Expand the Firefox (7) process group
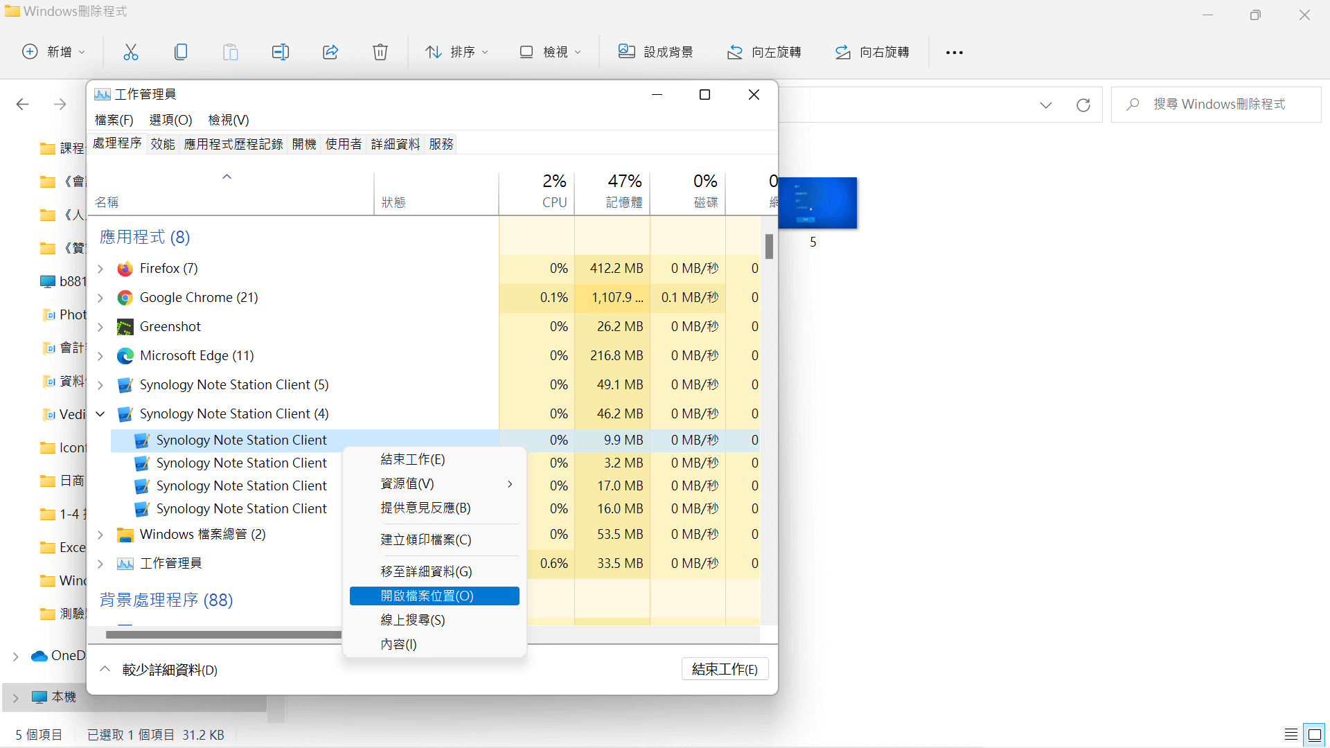The width and height of the screenshot is (1330, 748). [x=100, y=269]
